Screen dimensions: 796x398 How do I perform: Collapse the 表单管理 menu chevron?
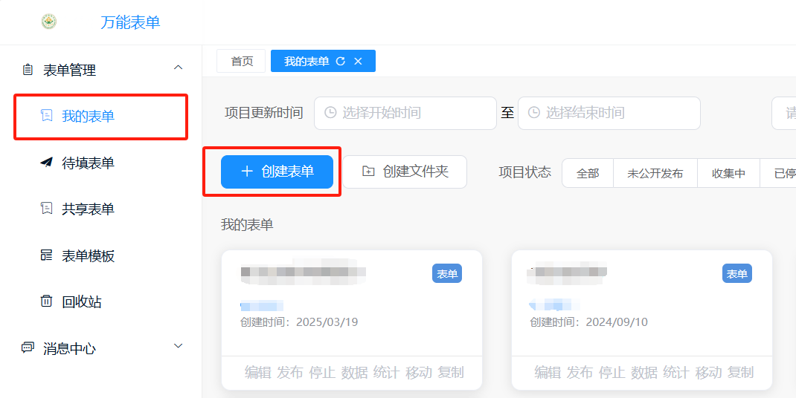[x=179, y=68]
